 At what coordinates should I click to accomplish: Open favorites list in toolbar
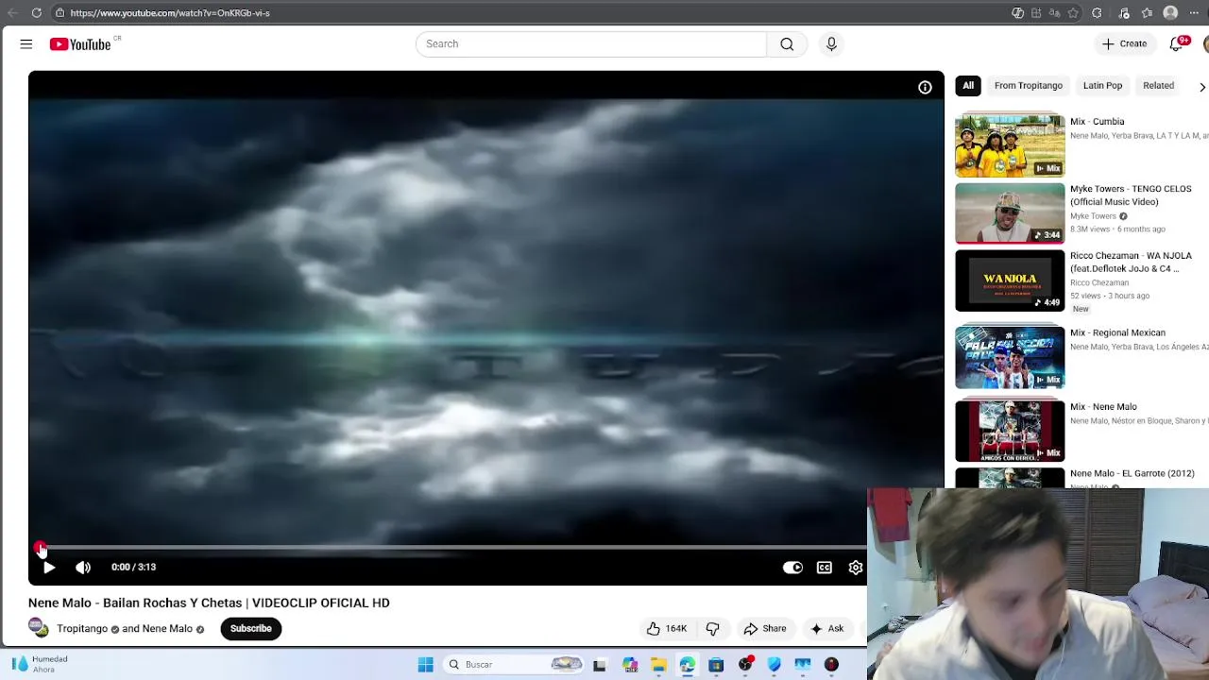[x=1147, y=13]
